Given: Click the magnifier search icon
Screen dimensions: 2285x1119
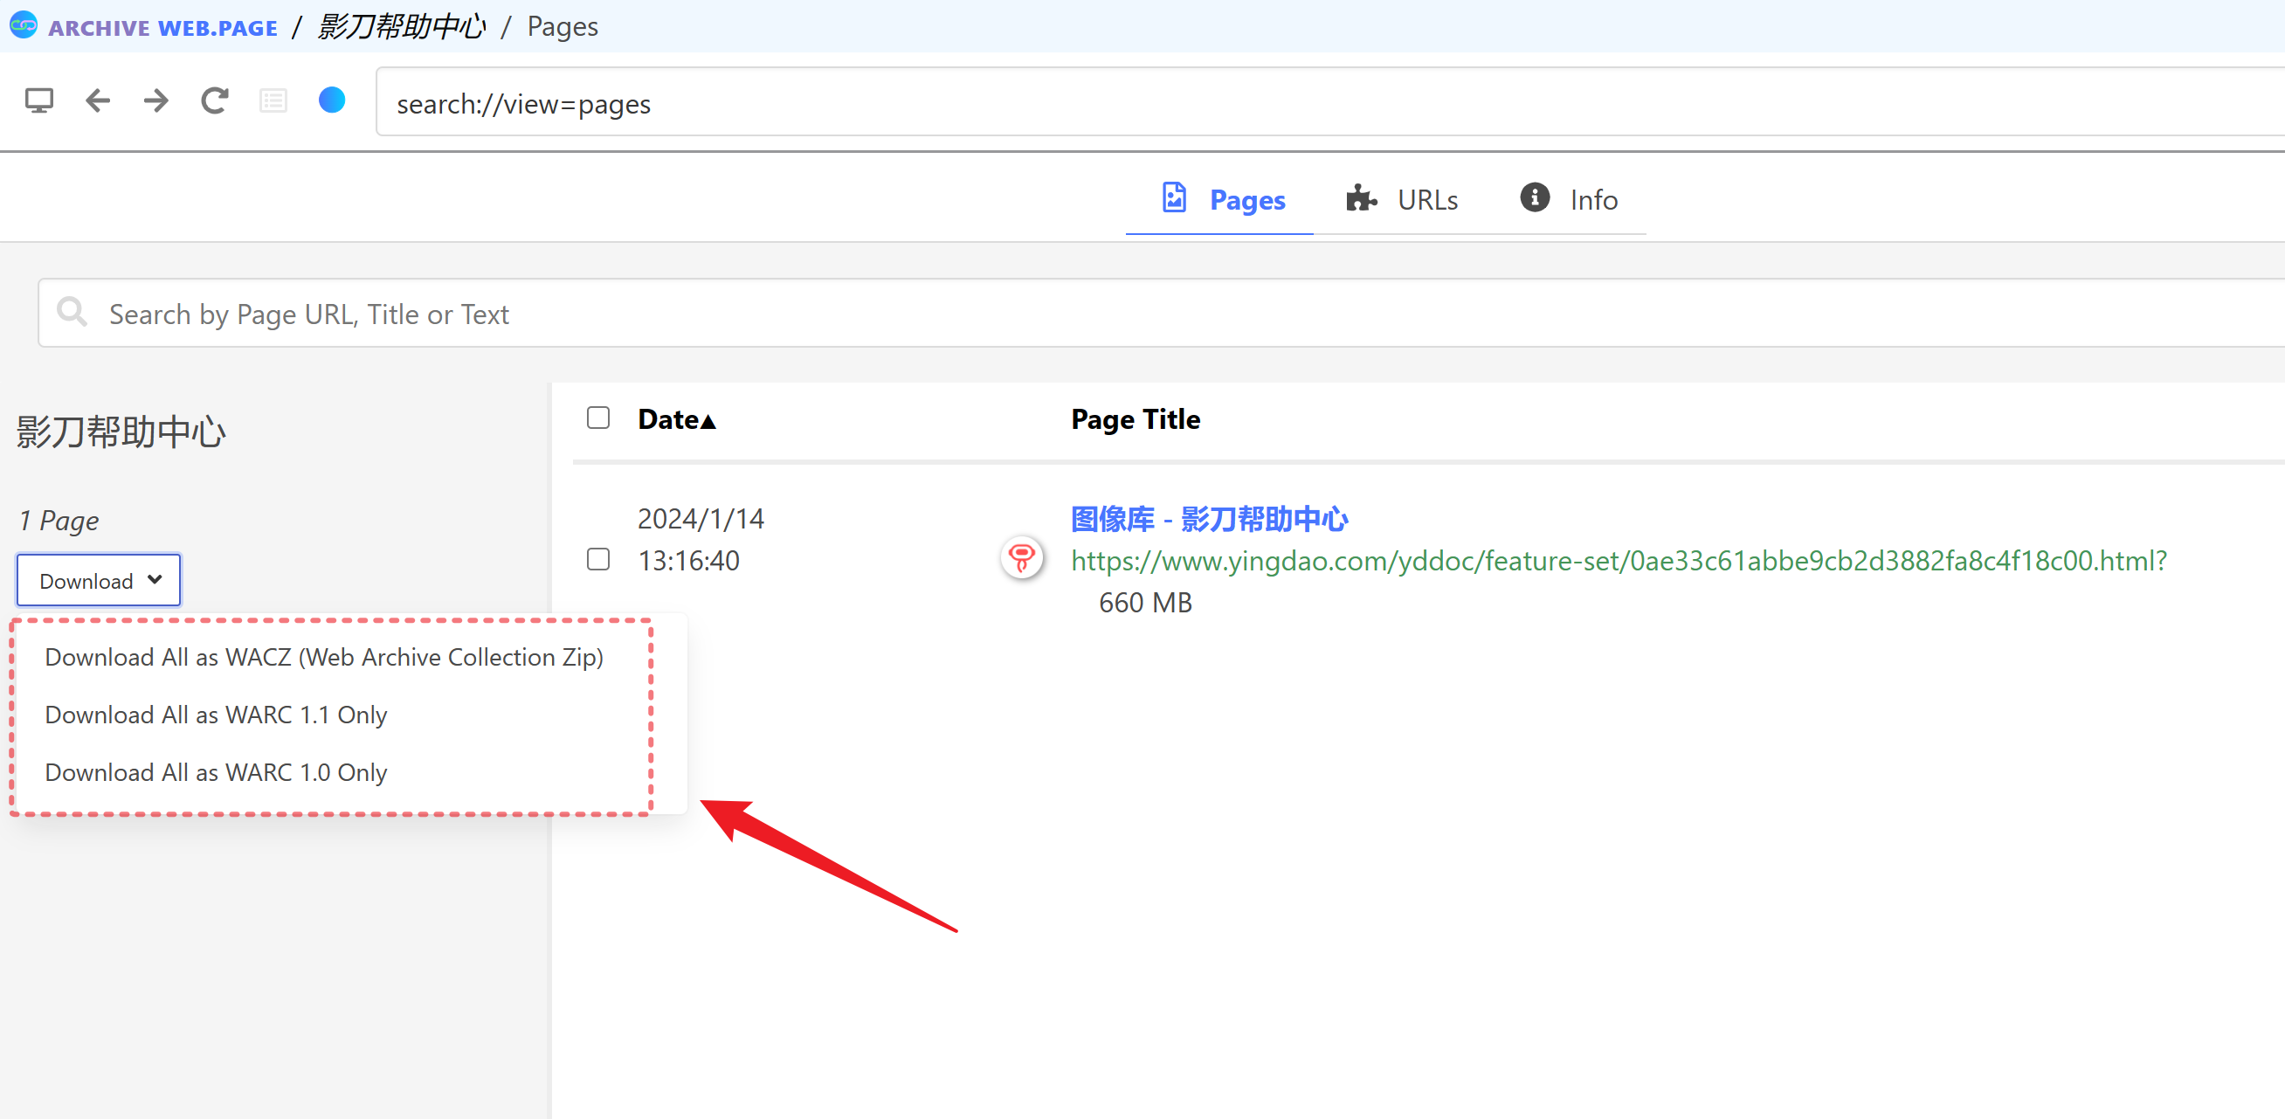Looking at the screenshot, I should (72, 313).
